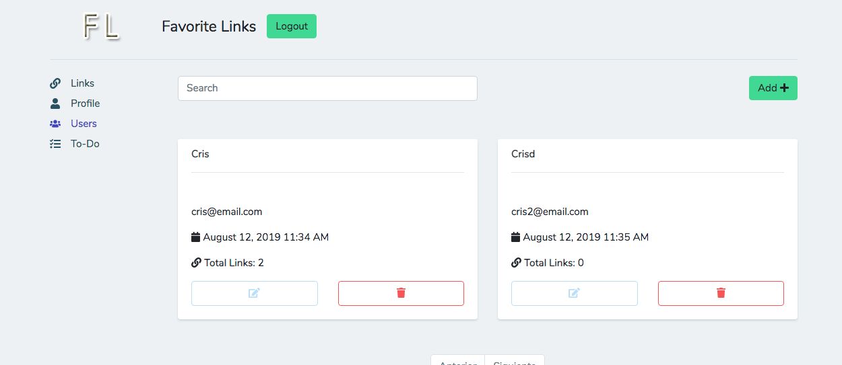Click the chain icon beside Links
The image size is (842, 365).
(x=55, y=83)
